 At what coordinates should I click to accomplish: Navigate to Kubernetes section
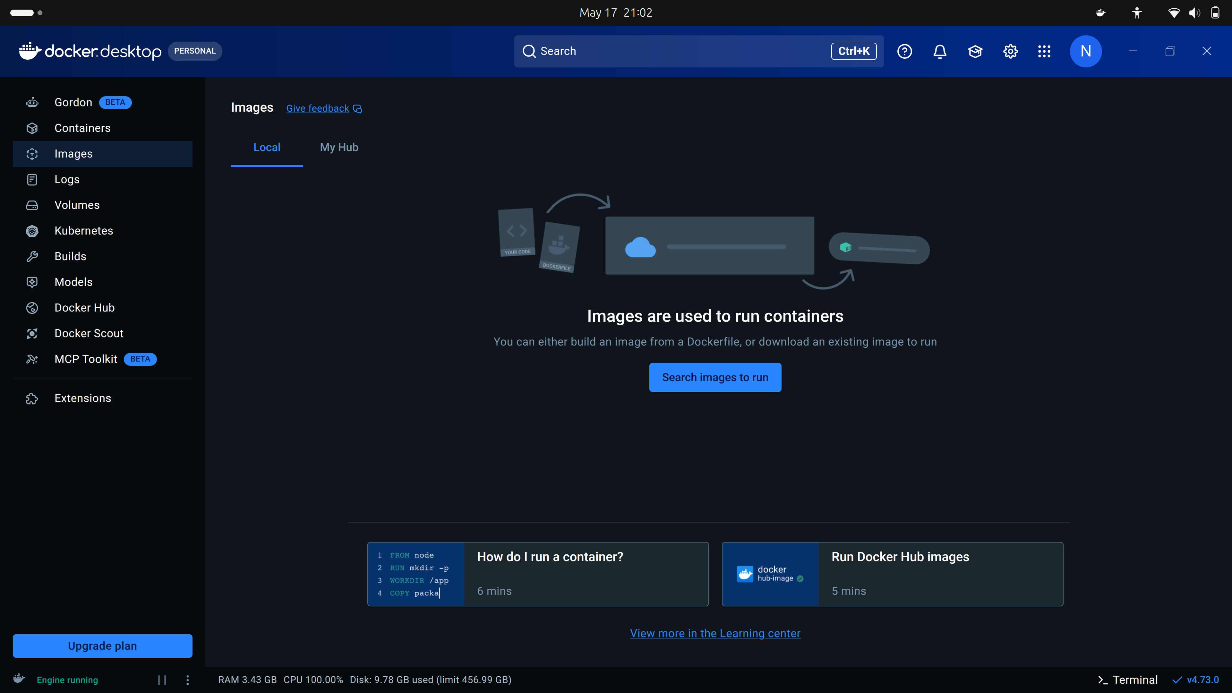pyautogui.click(x=102, y=231)
